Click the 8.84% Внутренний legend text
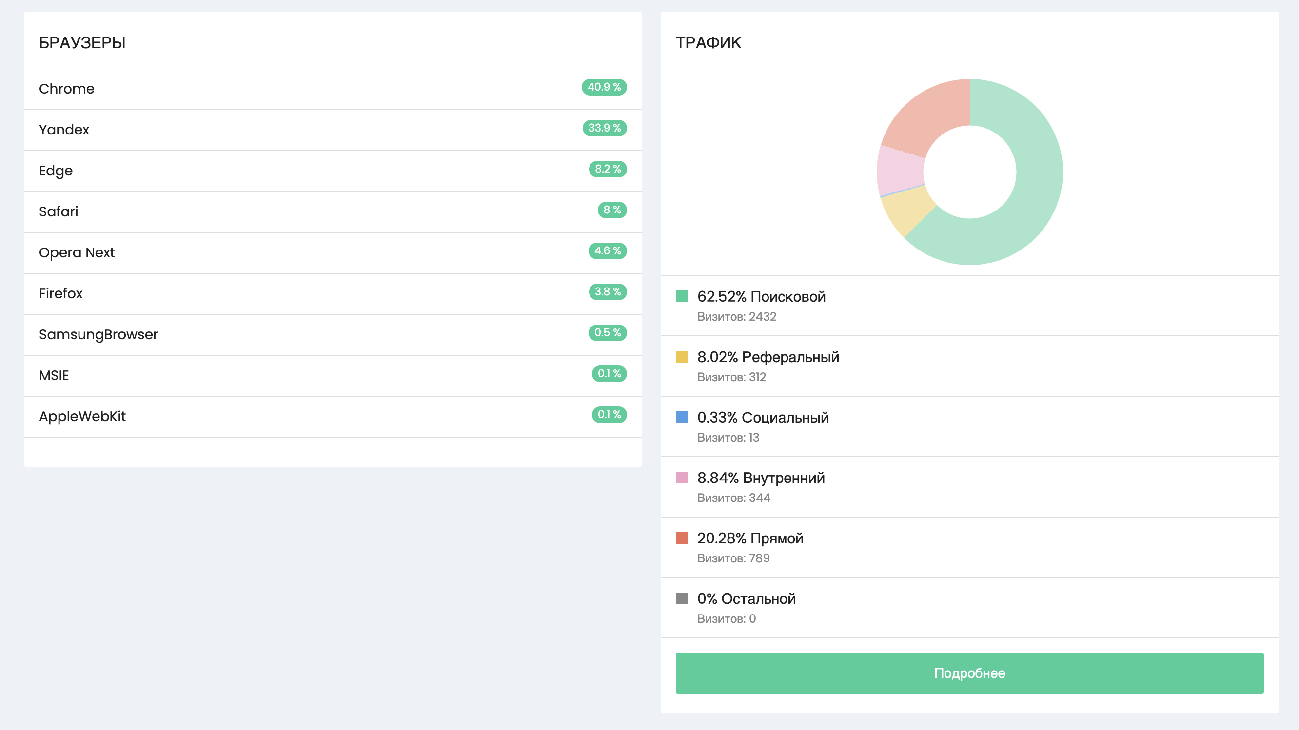 pyautogui.click(x=761, y=478)
